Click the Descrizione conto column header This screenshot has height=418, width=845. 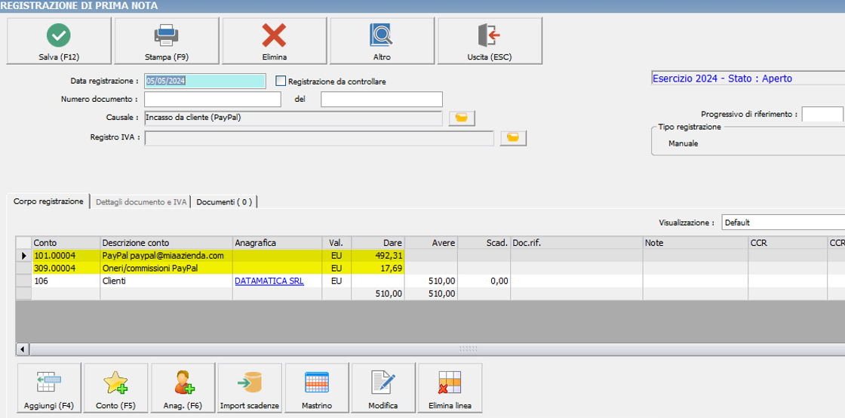click(x=167, y=243)
